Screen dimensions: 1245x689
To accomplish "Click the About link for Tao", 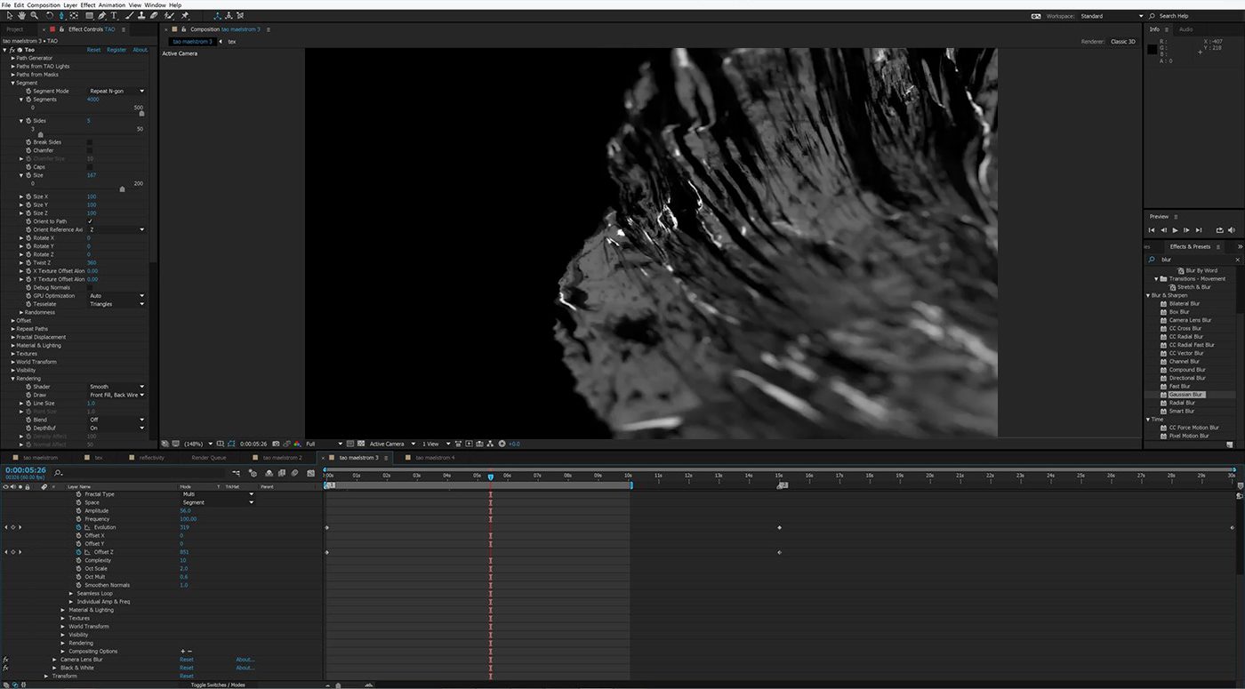I will [141, 50].
